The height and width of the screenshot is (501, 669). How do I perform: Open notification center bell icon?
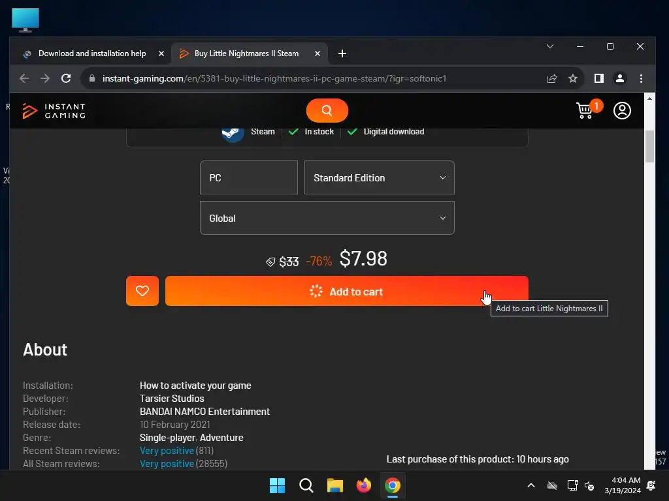click(x=651, y=485)
